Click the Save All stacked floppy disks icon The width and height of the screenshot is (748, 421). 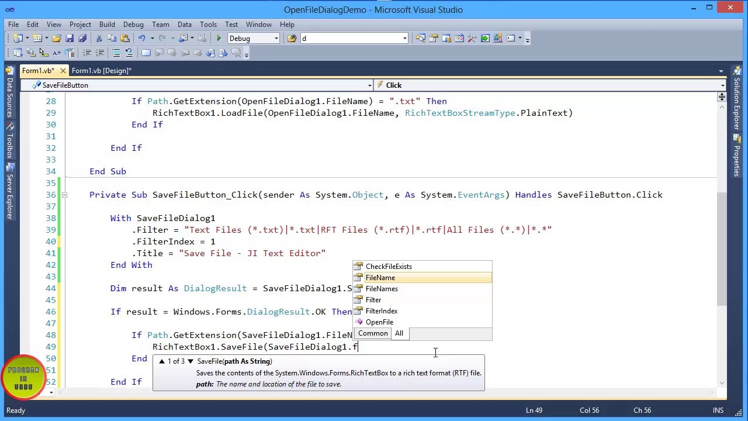pos(82,39)
